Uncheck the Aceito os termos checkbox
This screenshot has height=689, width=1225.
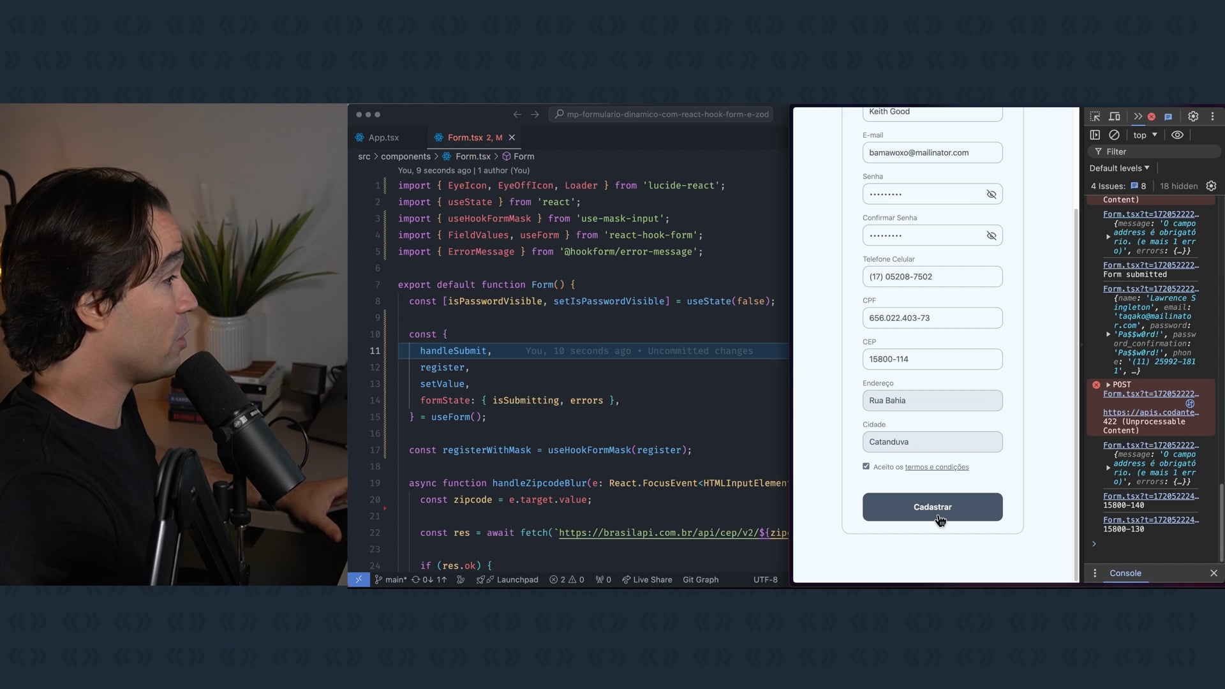tap(866, 466)
